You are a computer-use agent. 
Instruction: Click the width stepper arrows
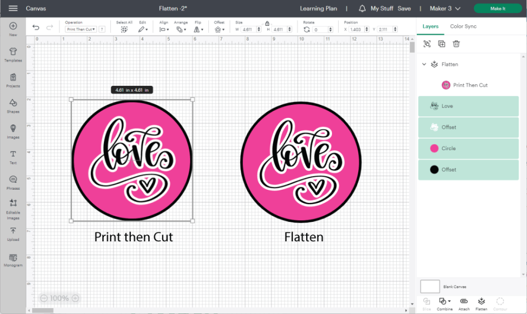point(259,30)
